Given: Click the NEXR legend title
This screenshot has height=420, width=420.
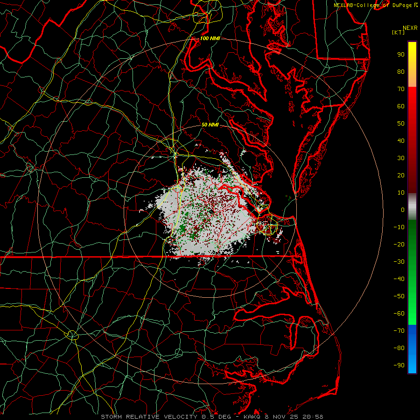Looking at the screenshot, I should click(x=410, y=28).
